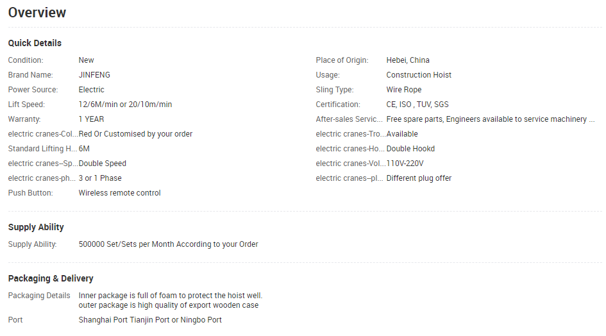Click the Wire Rope sling type value
This screenshot has height=336, width=606.
[x=404, y=90]
